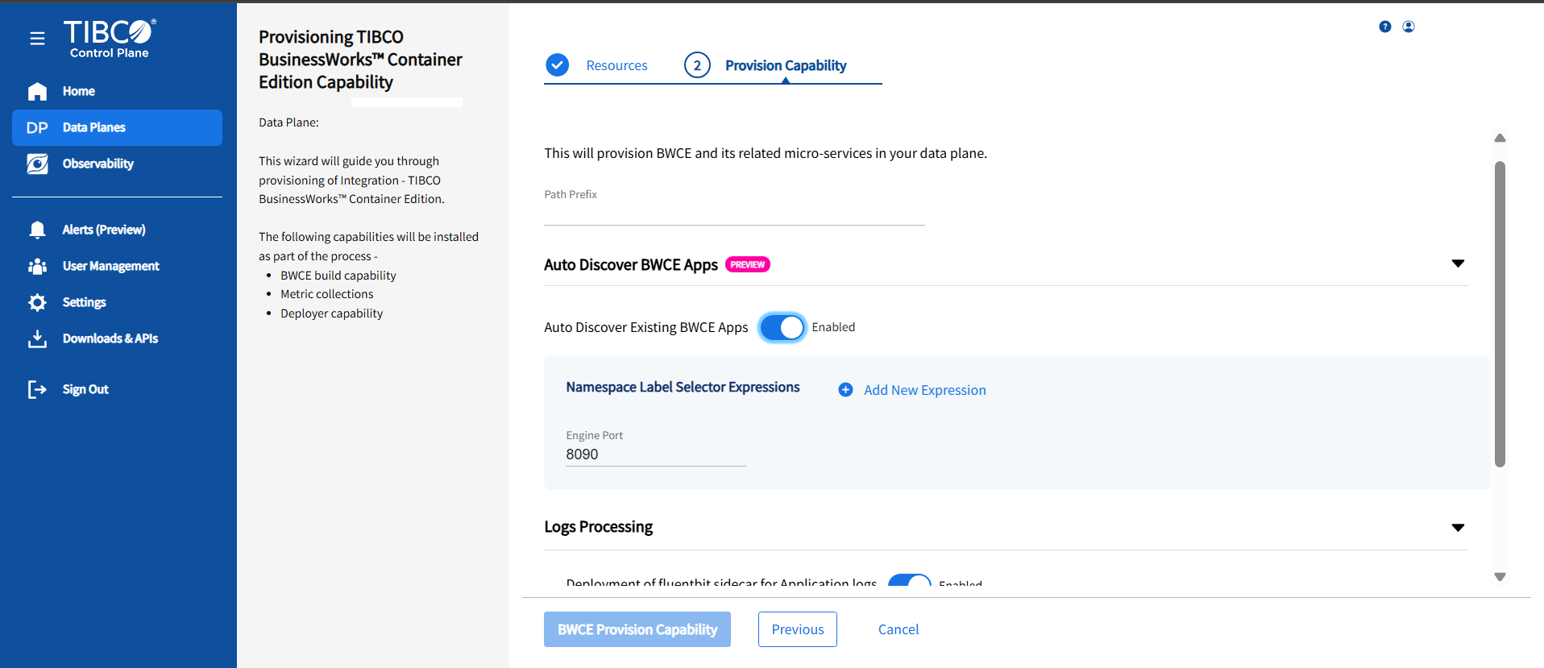Click the Sign Out icon
Viewport: 1544px width, 668px height.
click(x=37, y=390)
